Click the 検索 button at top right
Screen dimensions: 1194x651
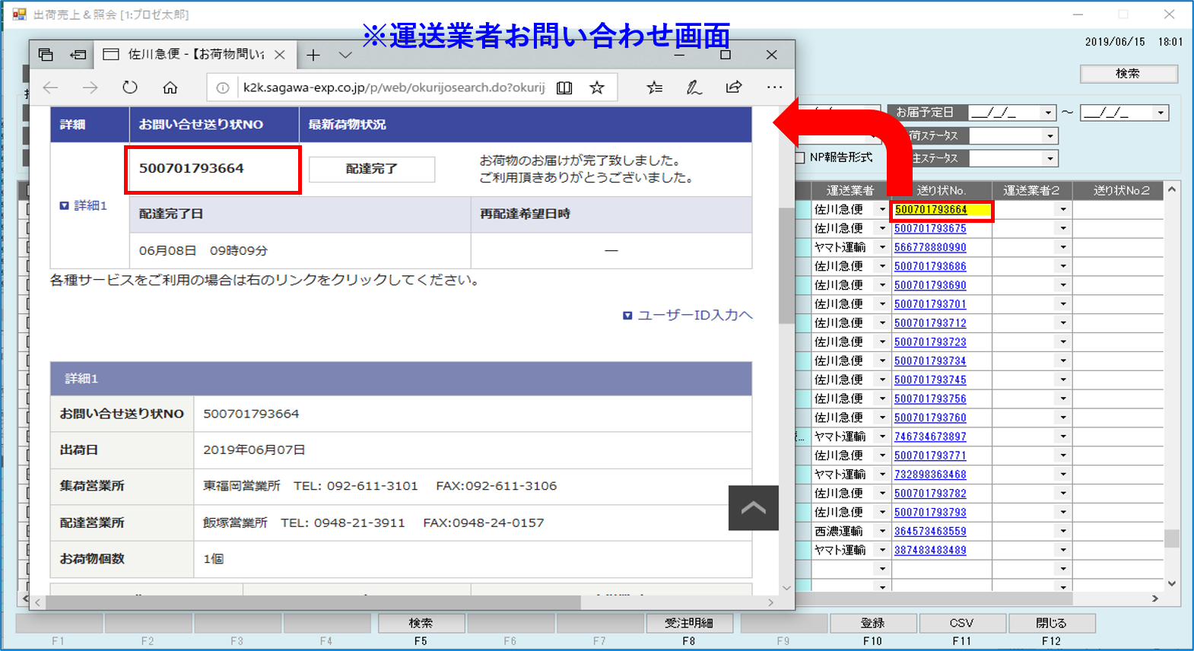coord(1129,74)
